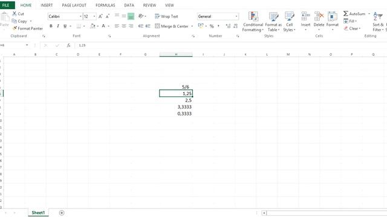Increase font size with the larger A icon
The image size is (387, 217).
[100, 16]
